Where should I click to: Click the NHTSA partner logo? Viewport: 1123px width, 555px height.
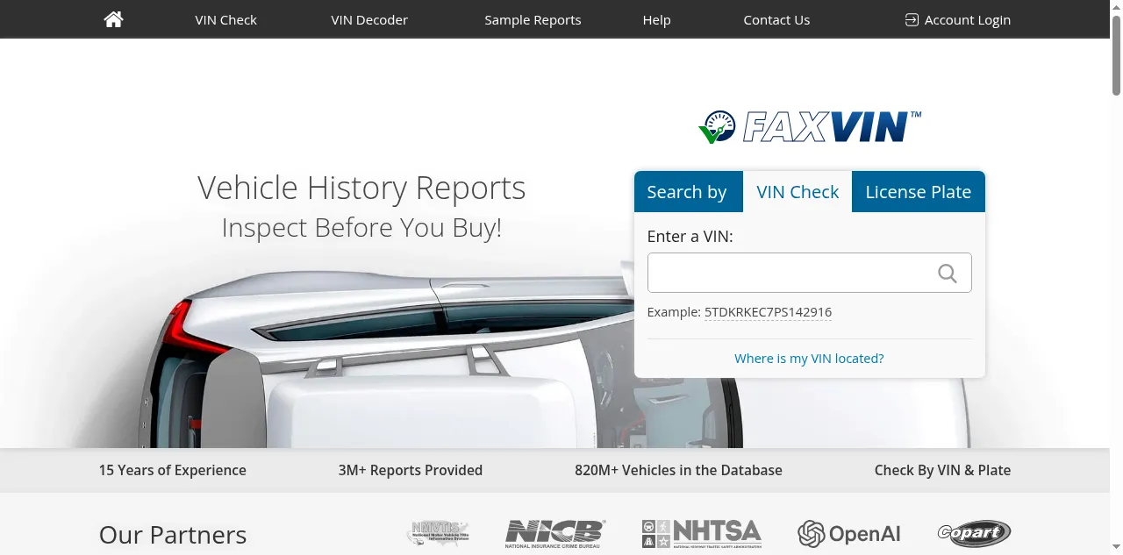coord(702,533)
